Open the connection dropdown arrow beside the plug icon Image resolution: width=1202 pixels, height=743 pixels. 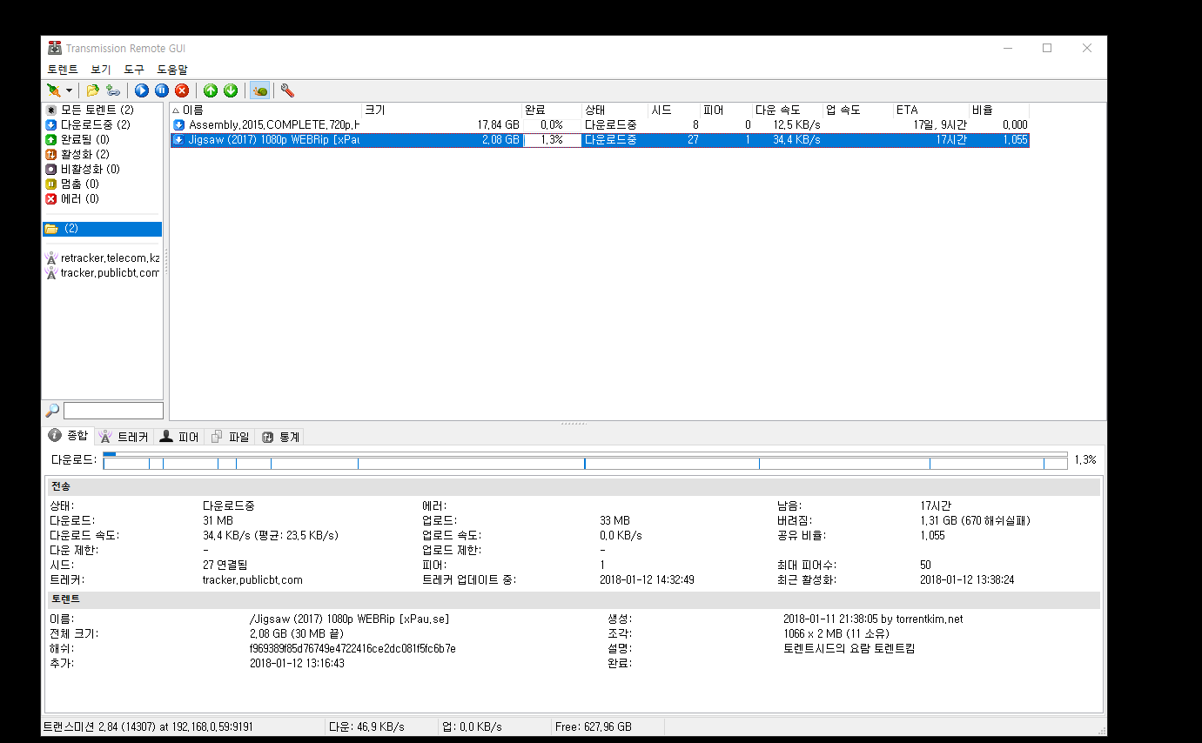[x=69, y=90]
